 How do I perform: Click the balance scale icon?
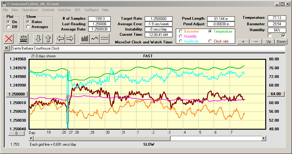pos(23,38)
